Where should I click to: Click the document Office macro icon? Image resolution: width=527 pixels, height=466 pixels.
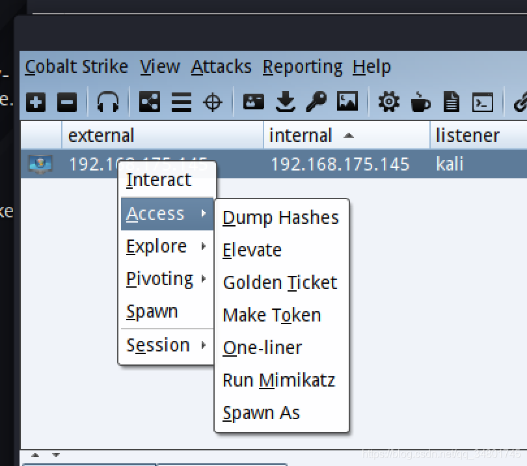point(451,102)
